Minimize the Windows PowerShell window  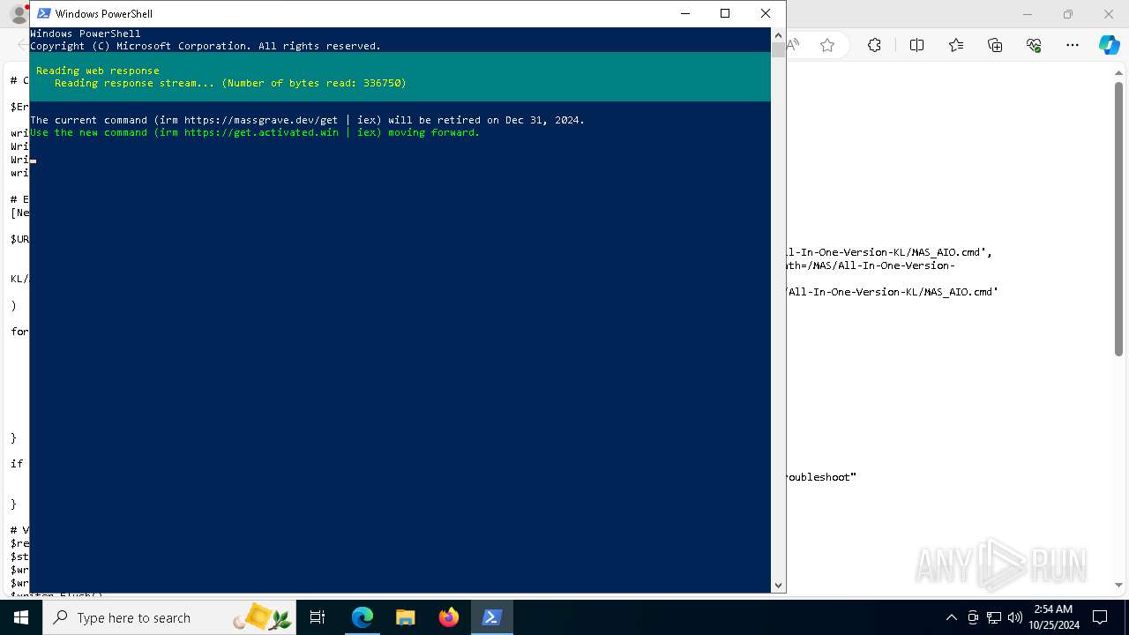(x=684, y=13)
